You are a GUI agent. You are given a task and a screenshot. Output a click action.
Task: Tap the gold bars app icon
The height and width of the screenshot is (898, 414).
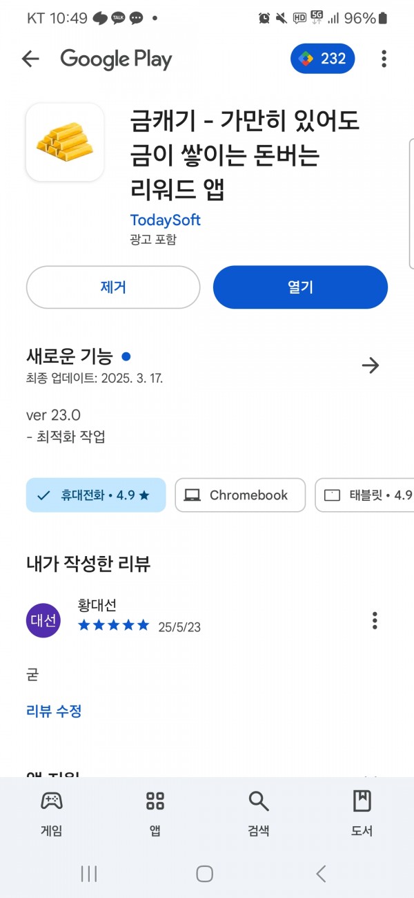click(x=65, y=142)
